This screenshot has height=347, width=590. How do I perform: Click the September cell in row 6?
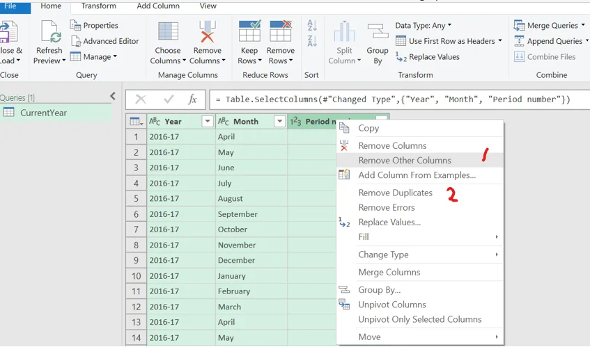point(251,214)
